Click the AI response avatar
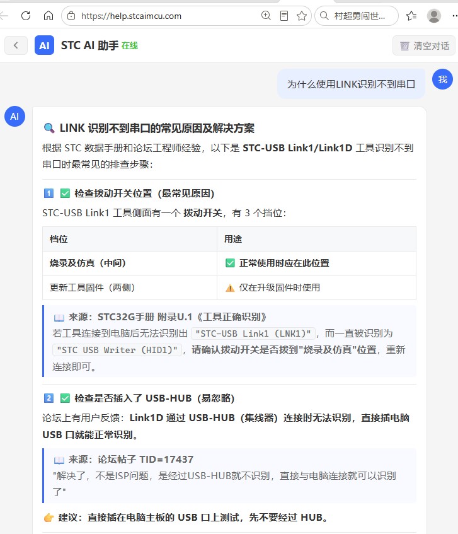 tap(14, 117)
